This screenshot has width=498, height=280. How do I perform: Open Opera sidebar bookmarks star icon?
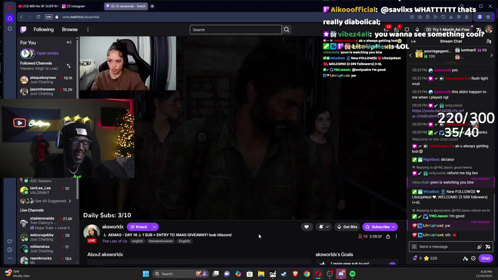10,29
